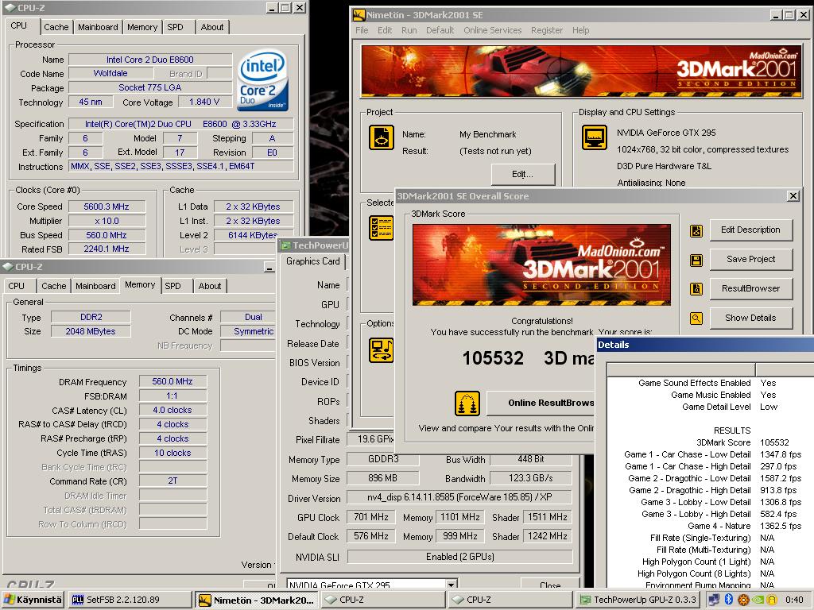Click CAS# Latency 4.0 clocks value

(x=172, y=410)
